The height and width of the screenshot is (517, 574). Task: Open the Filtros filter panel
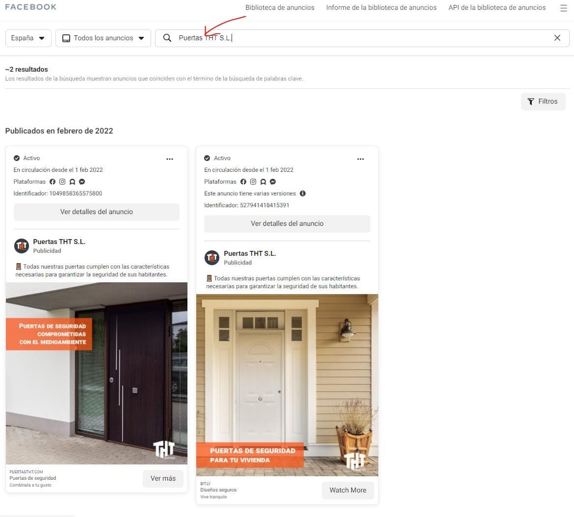[x=543, y=102]
